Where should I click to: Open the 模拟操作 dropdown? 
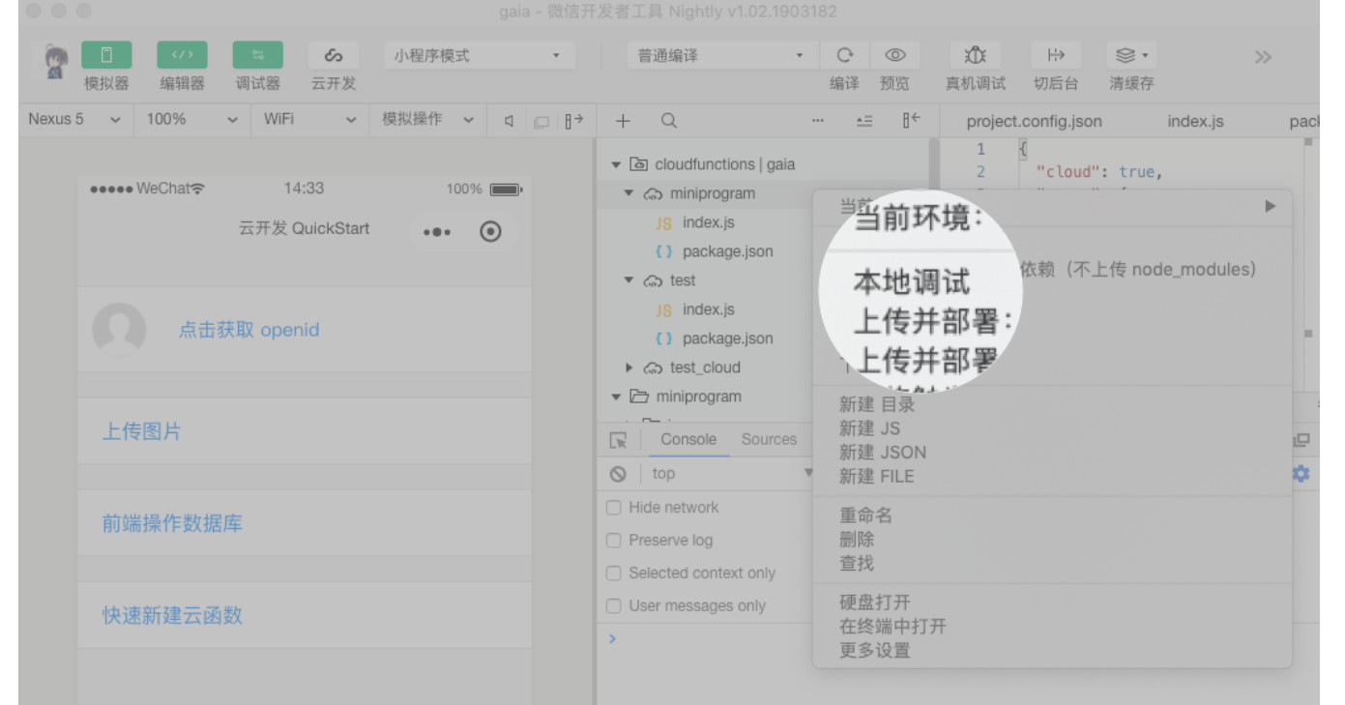426,120
